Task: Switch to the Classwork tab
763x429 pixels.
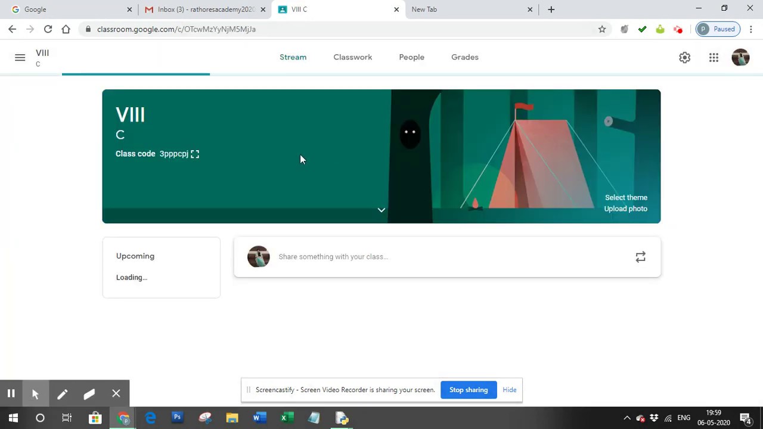Action: [352, 57]
